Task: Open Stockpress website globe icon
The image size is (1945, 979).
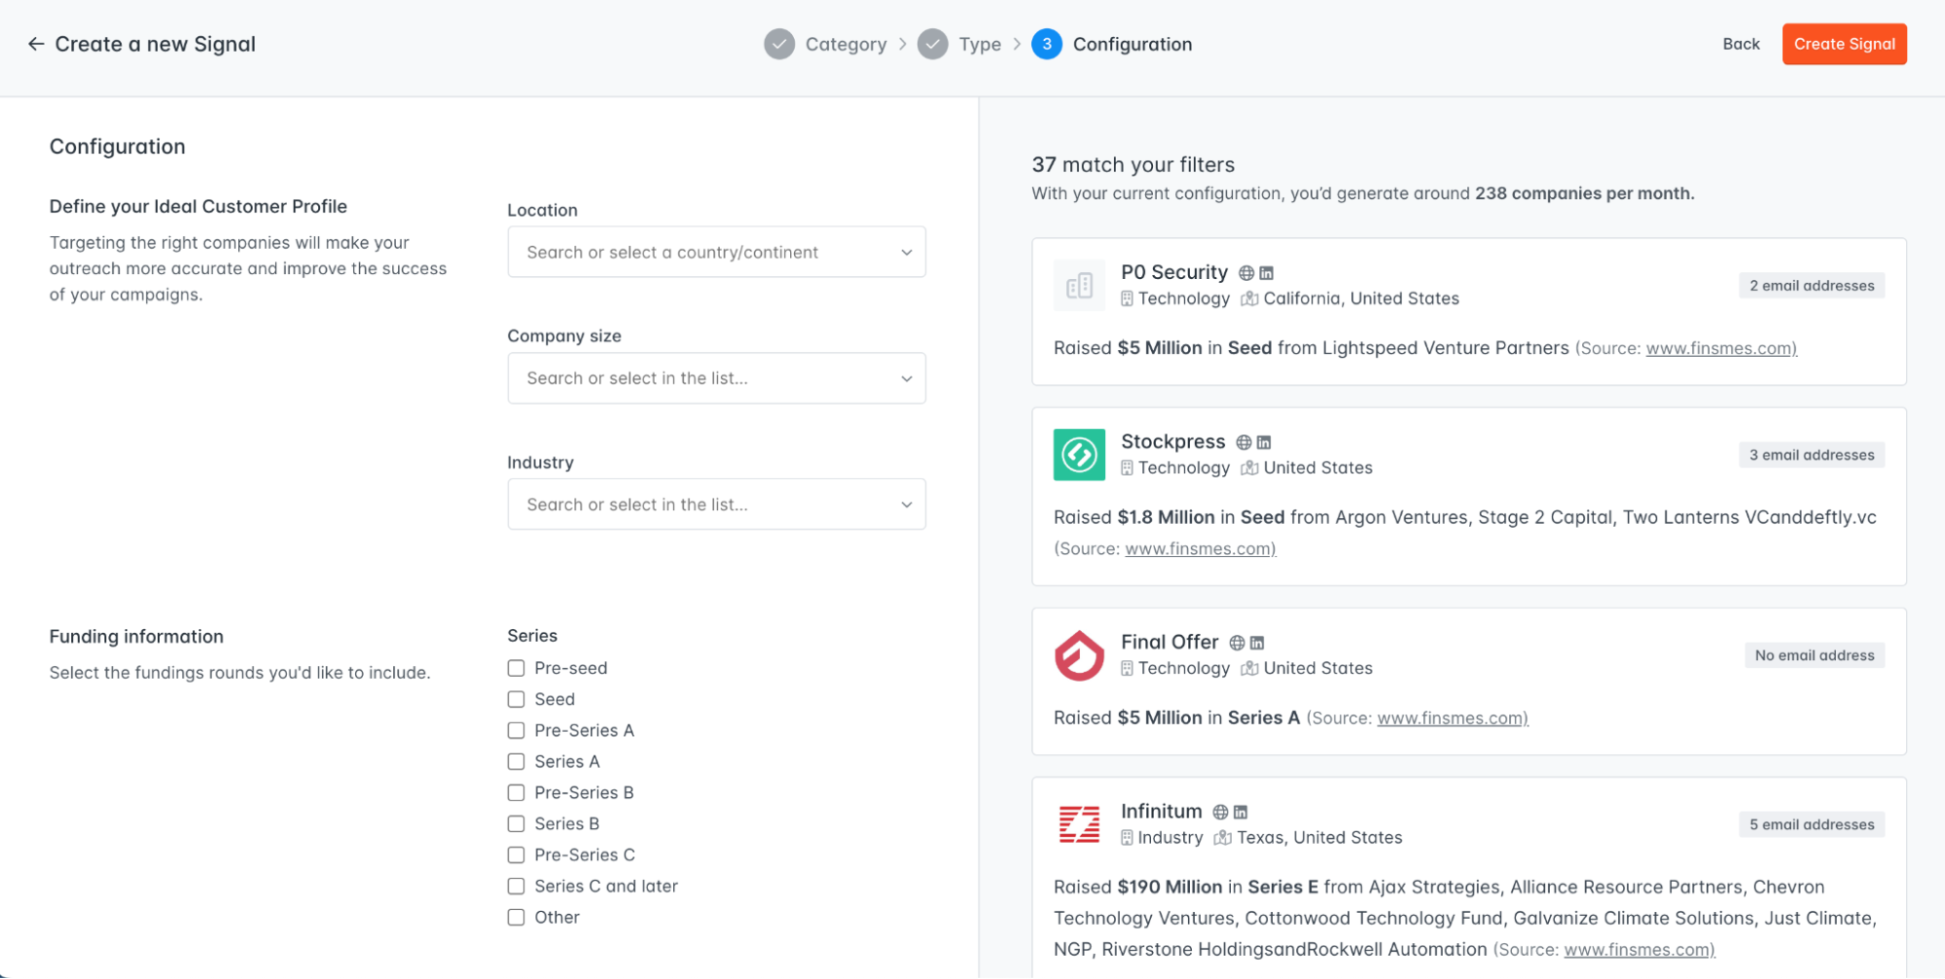Action: 1243,442
